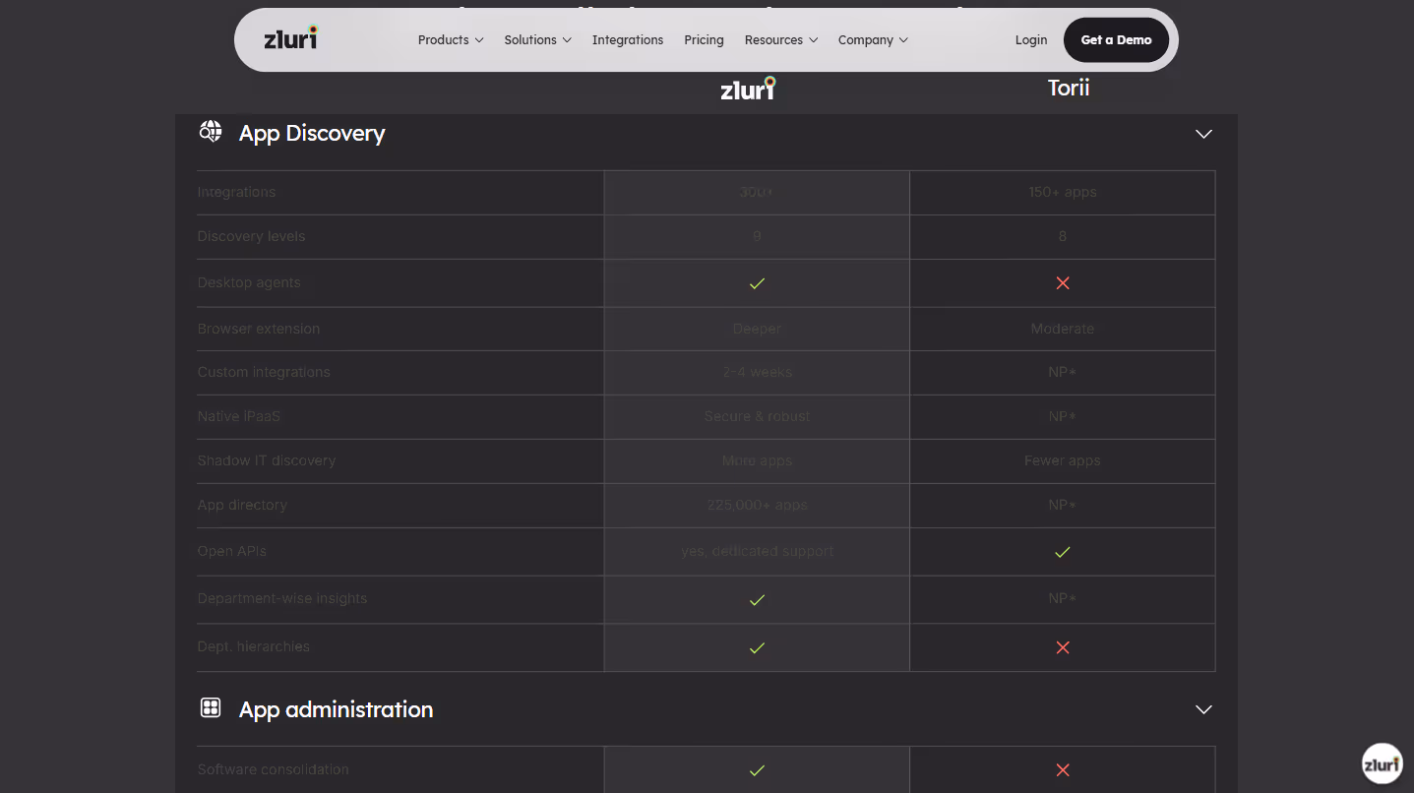
Task: Open the Products dropdown menu
Action: (x=451, y=40)
